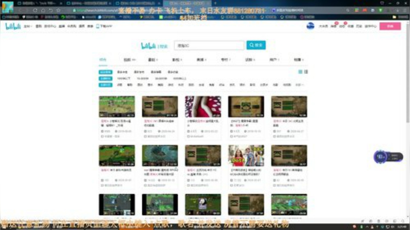Sort results by 最多收藏
Screen dimensions: 410x230
pyautogui.click(x=173, y=72)
